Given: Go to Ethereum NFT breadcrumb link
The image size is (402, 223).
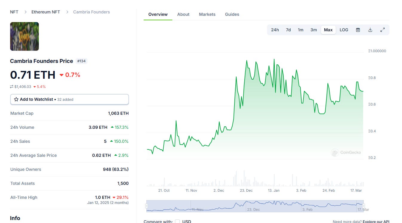Looking at the screenshot, I should click(x=46, y=12).
